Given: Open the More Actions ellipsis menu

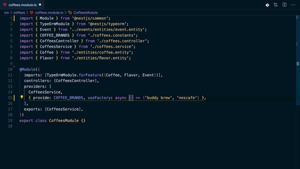Looking at the screenshot, I should pos(293,5).
